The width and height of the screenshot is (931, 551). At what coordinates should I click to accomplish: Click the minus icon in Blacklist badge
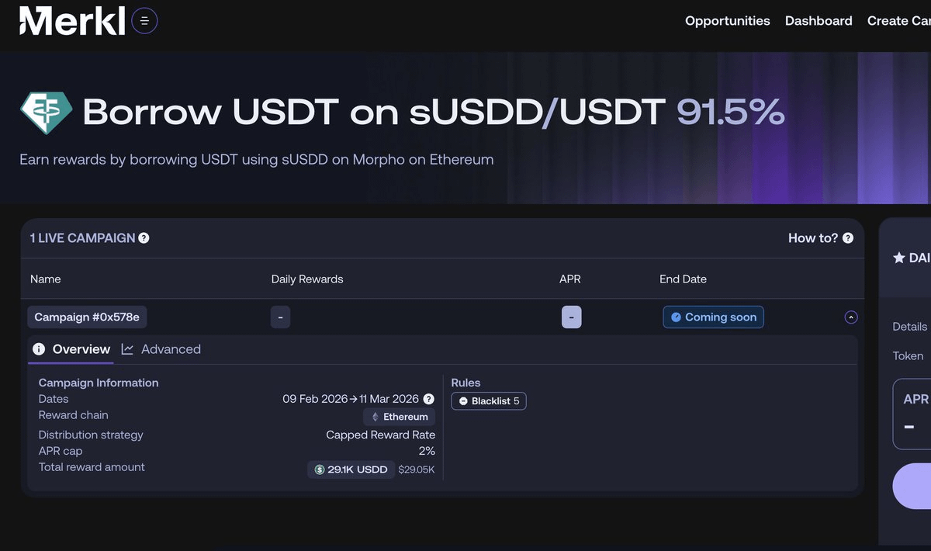pos(463,401)
